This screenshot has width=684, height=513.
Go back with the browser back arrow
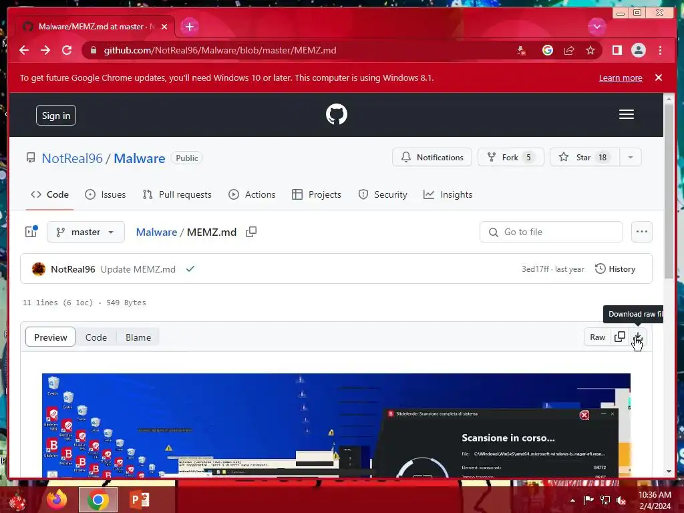(24, 50)
